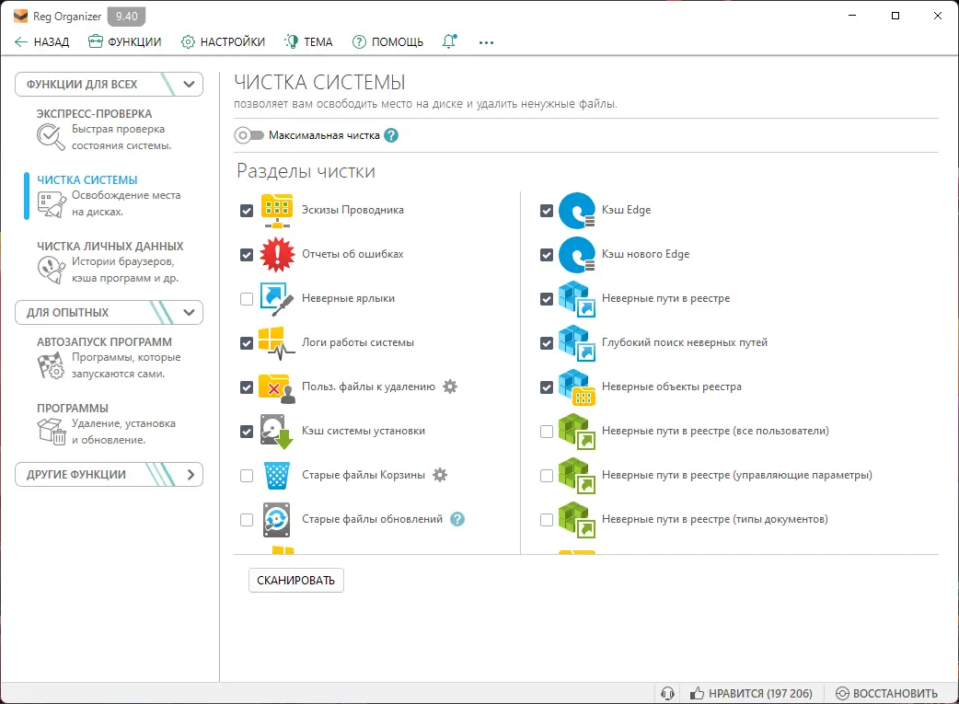Select ЧИСТКА ЛИЧНЫХ ДАННЫХ in the sidebar

click(x=110, y=261)
